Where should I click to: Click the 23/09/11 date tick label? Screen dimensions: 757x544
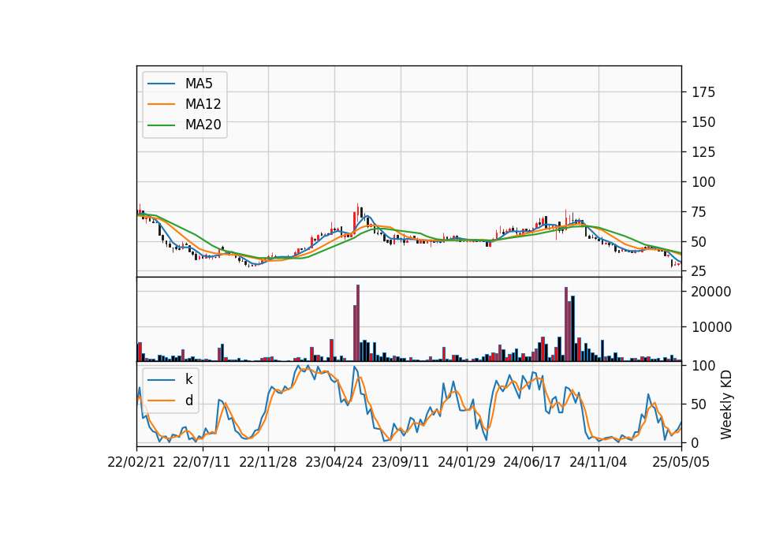pyautogui.click(x=401, y=462)
